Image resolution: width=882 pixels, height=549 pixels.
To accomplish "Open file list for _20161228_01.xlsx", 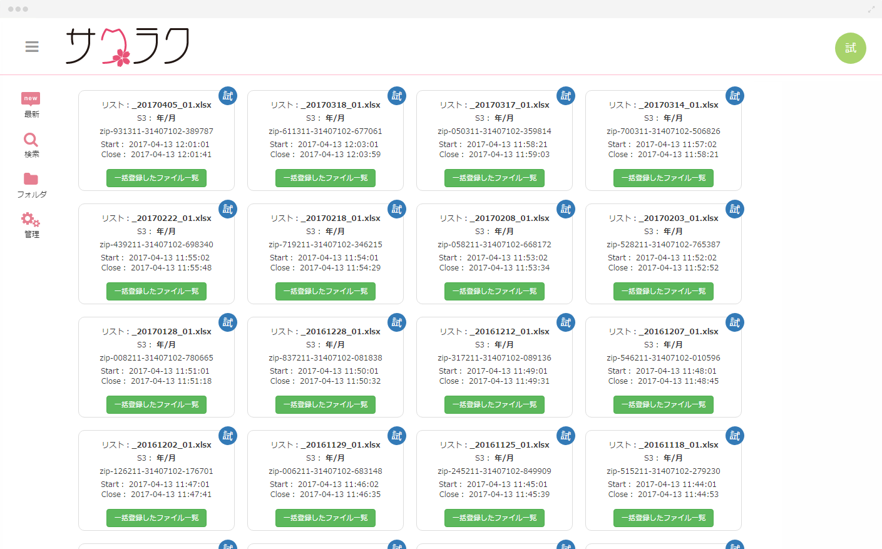I will coord(326,404).
